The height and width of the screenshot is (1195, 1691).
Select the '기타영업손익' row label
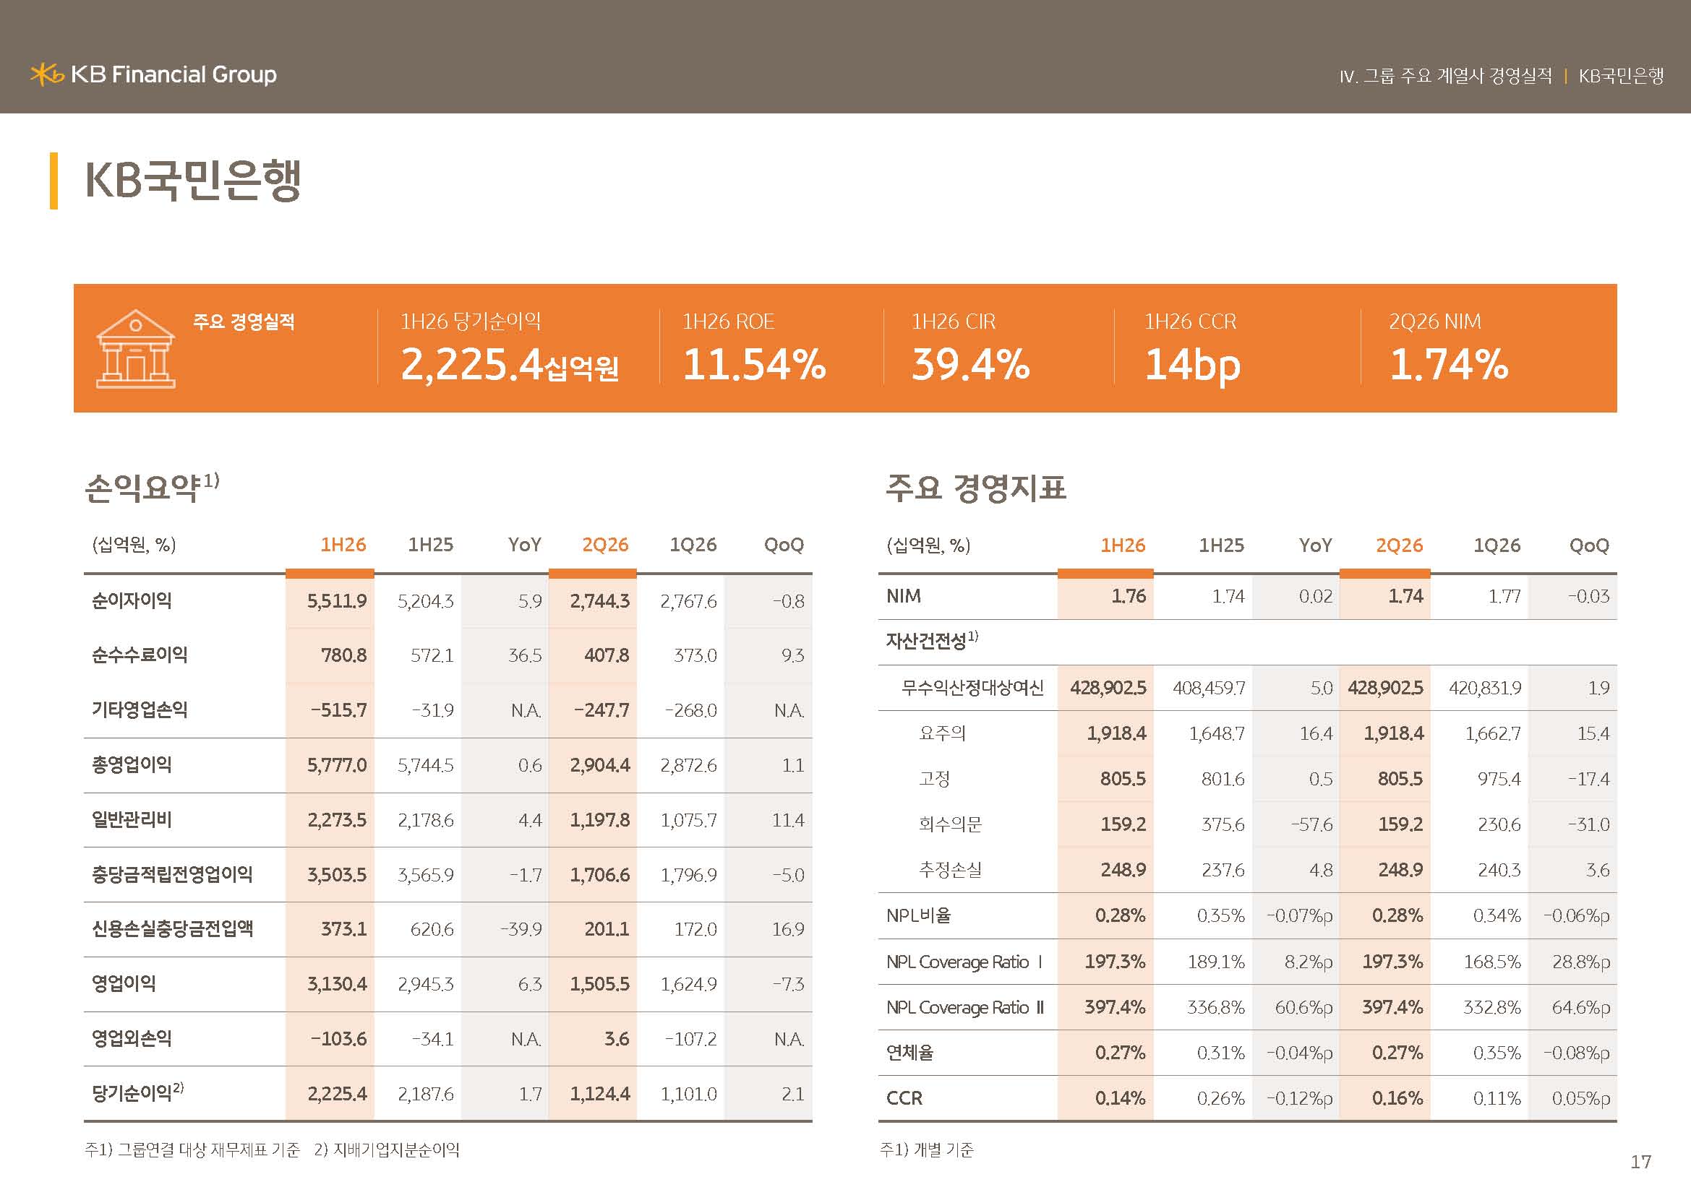[140, 709]
